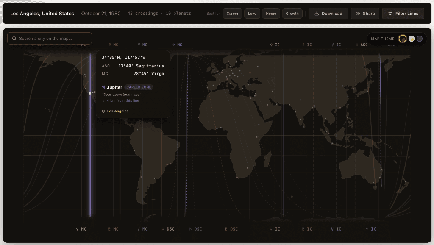Open the Home filter category
Screen dimensions: 434x245
pyautogui.click(x=271, y=13)
